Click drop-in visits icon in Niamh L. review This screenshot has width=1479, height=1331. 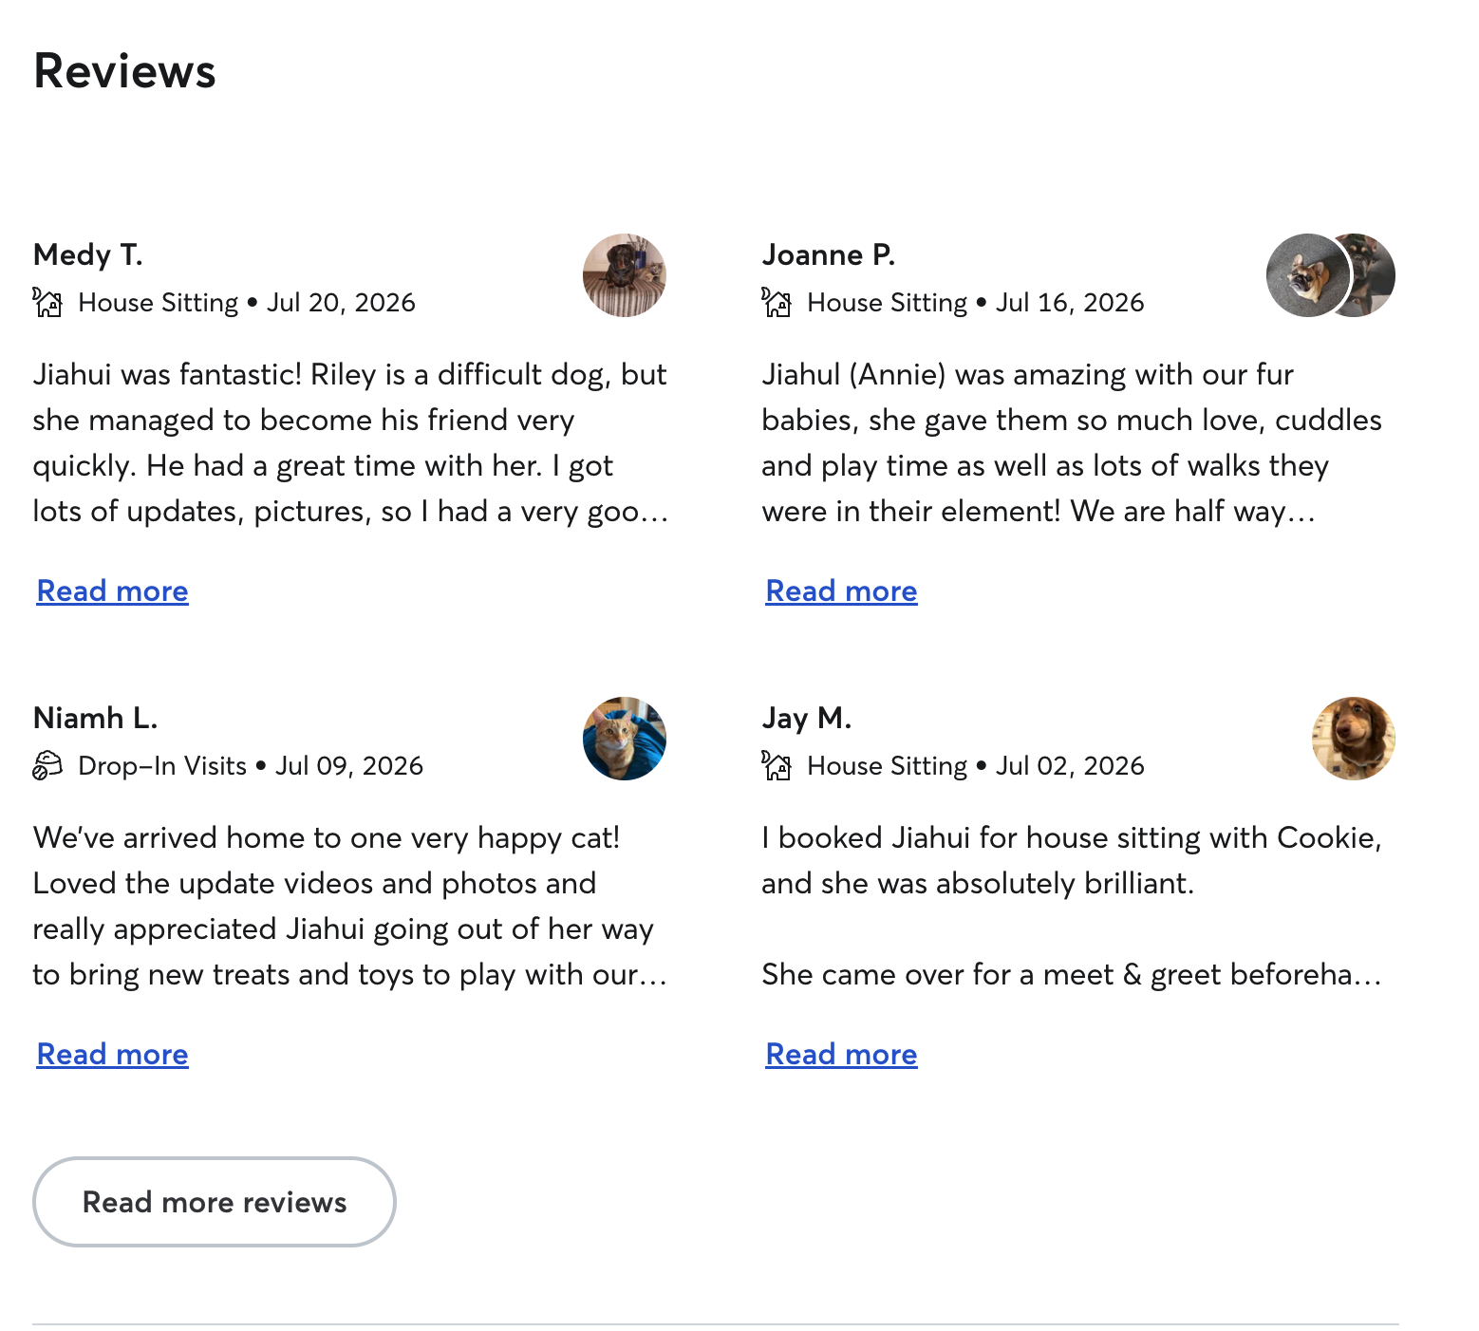[47, 765]
